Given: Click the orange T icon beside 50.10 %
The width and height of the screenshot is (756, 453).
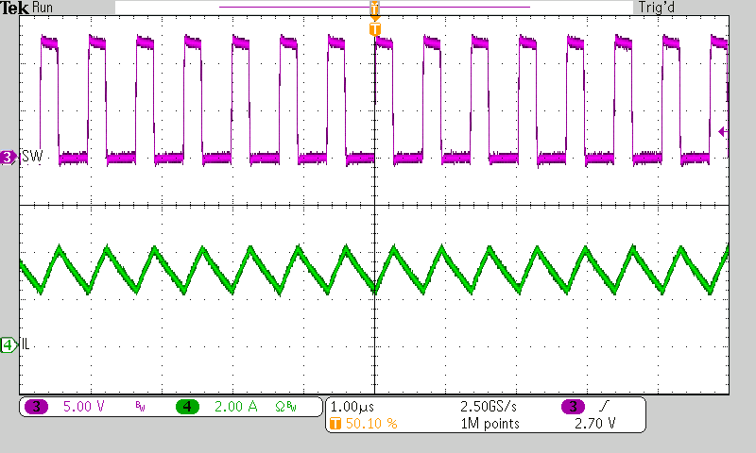Looking at the screenshot, I should click(335, 424).
